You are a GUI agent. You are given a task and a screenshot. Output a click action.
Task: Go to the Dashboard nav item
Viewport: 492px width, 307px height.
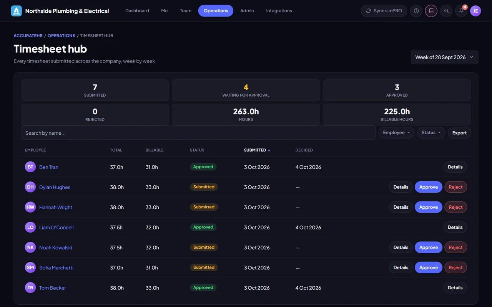(x=137, y=11)
